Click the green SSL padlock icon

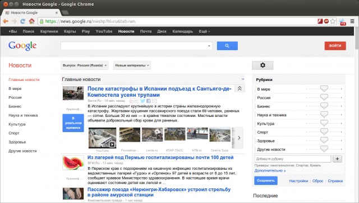click(42, 21)
